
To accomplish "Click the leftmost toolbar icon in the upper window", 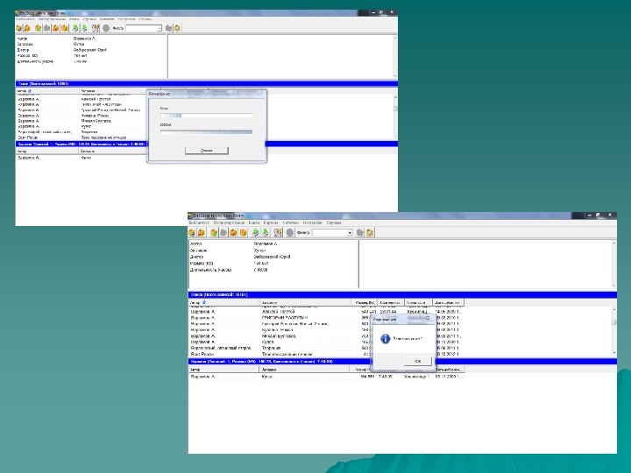I will 18,28.
